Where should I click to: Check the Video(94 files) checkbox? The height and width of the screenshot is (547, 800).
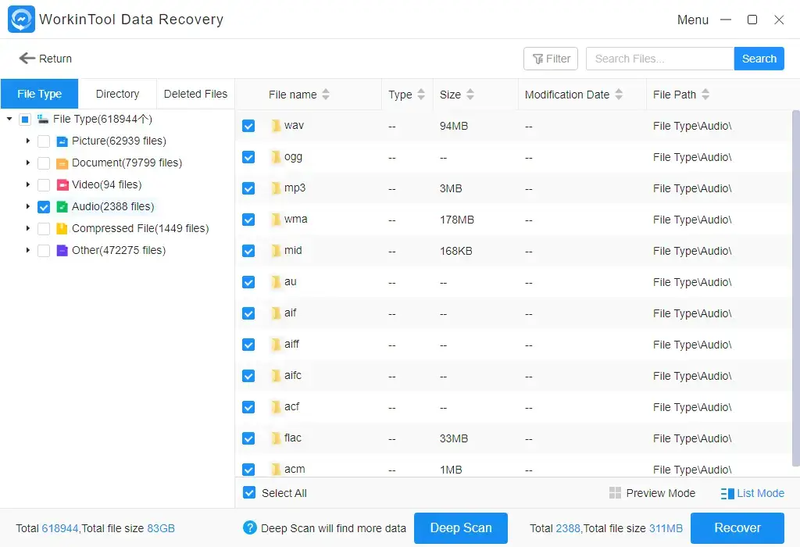[x=44, y=184]
